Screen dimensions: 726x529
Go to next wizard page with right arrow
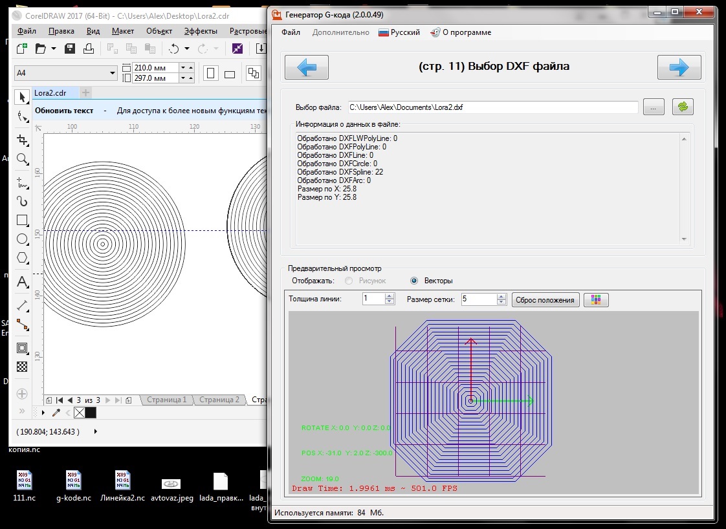[679, 67]
